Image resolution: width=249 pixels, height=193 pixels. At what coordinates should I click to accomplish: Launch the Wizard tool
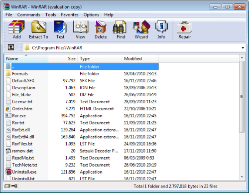141,29
